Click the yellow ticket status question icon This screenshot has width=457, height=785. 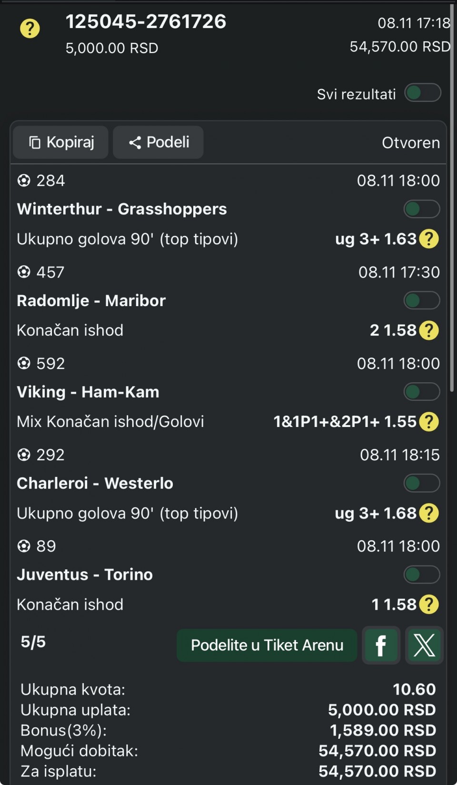[30, 29]
